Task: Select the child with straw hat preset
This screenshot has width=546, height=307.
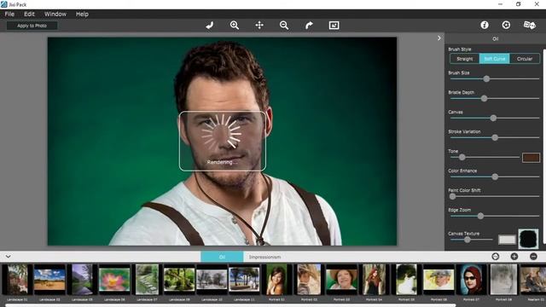Action: pyautogui.click(x=309, y=280)
